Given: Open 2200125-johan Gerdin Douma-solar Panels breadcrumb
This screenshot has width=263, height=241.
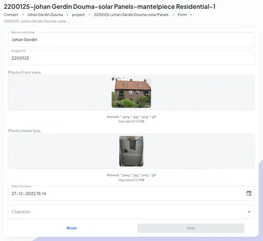Looking at the screenshot, I should click(x=131, y=15).
